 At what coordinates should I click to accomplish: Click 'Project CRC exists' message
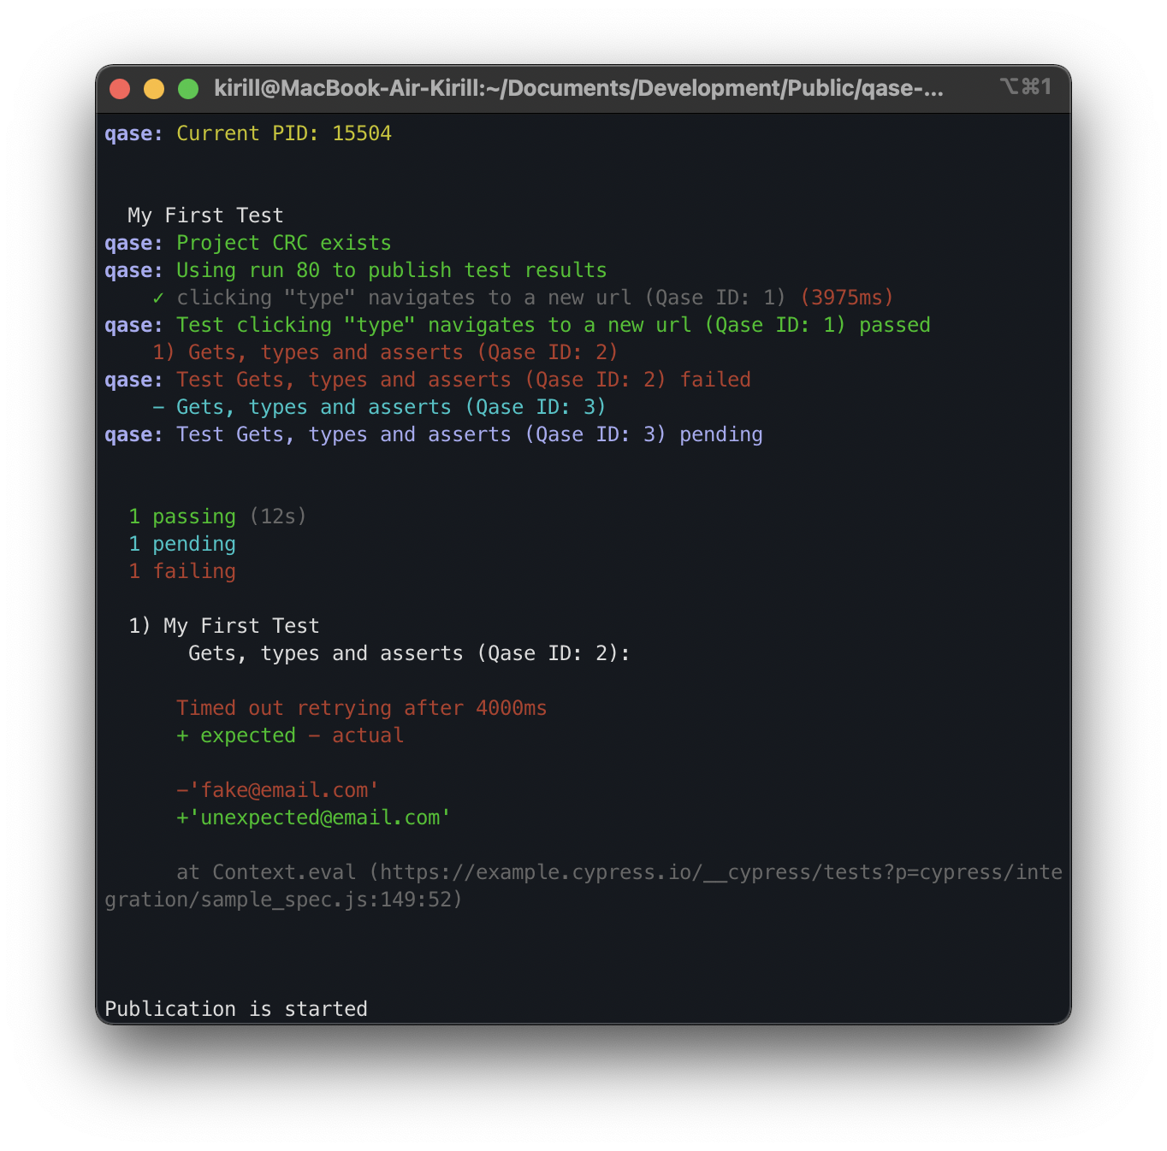[284, 243]
